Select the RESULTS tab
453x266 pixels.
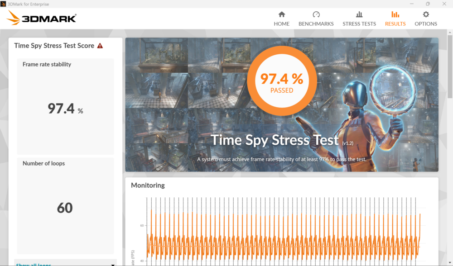click(395, 19)
